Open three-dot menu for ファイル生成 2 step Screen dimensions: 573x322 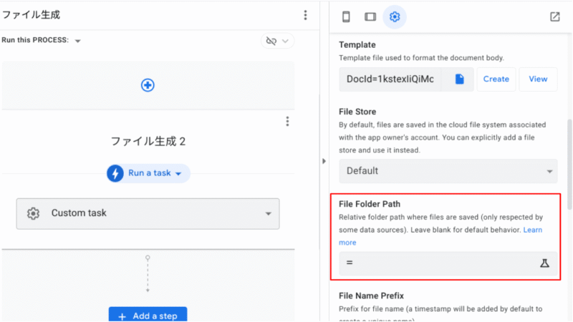pyautogui.click(x=287, y=121)
